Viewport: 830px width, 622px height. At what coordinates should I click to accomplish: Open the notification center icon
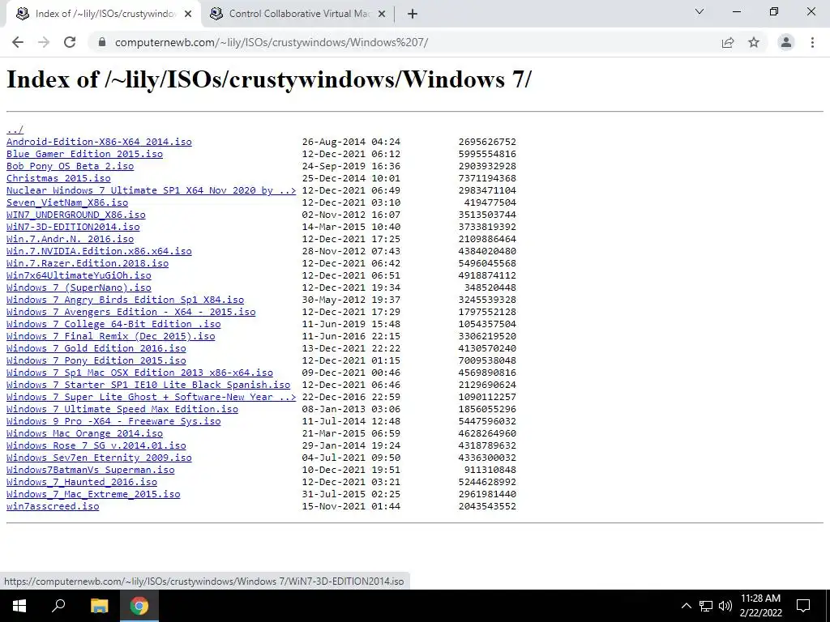(x=803, y=606)
